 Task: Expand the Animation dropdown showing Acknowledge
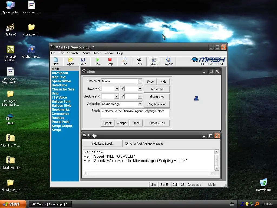pos(140,104)
